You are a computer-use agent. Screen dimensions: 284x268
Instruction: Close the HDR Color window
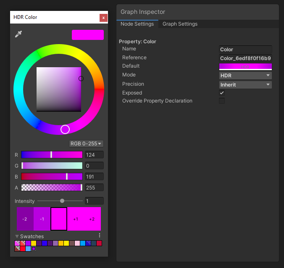click(103, 18)
